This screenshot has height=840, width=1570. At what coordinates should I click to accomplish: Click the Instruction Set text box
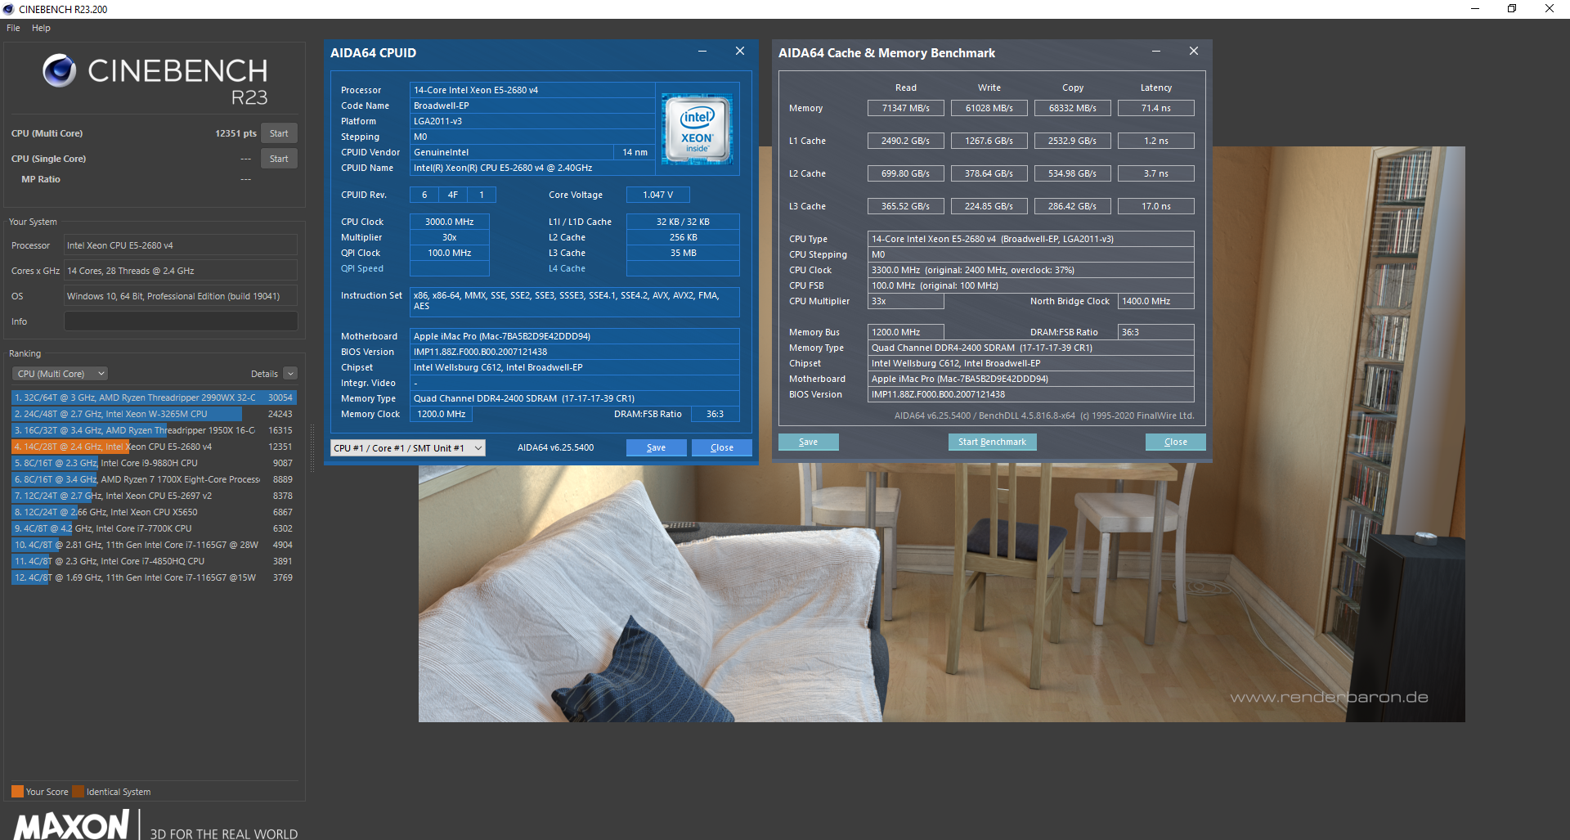point(575,301)
